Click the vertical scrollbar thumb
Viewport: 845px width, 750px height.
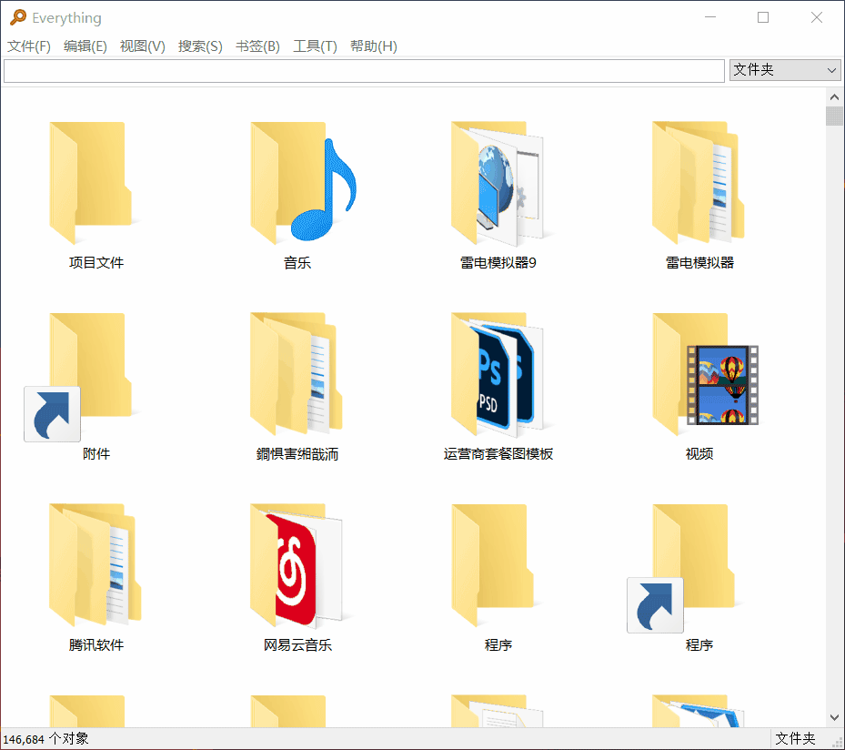[834, 116]
